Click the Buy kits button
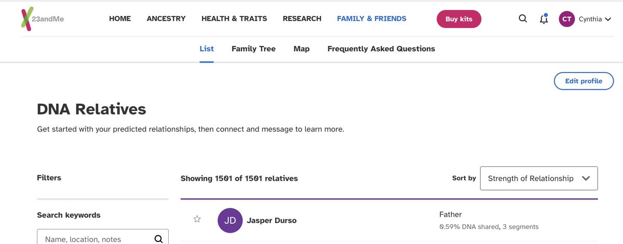 pos(459,19)
